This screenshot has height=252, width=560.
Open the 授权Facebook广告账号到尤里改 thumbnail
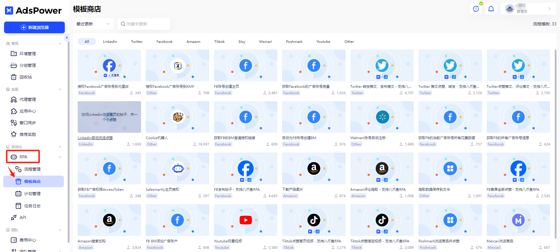click(x=109, y=65)
